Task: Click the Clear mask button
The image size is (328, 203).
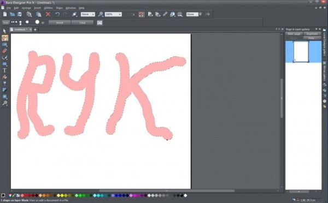Action: (x=83, y=22)
